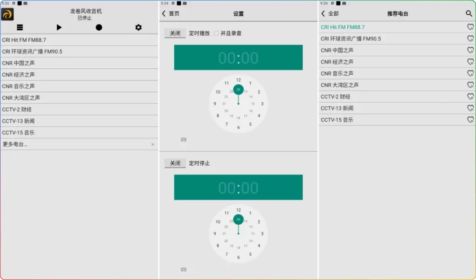The height and width of the screenshot is (280, 476).
Task: Pick hour 12 on 定时停止 clock
Action: click(x=238, y=210)
